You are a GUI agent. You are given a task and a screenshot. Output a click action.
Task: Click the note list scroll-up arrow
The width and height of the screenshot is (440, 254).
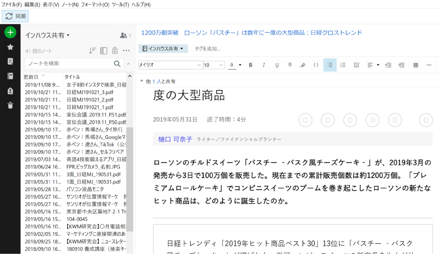click(x=130, y=76)
